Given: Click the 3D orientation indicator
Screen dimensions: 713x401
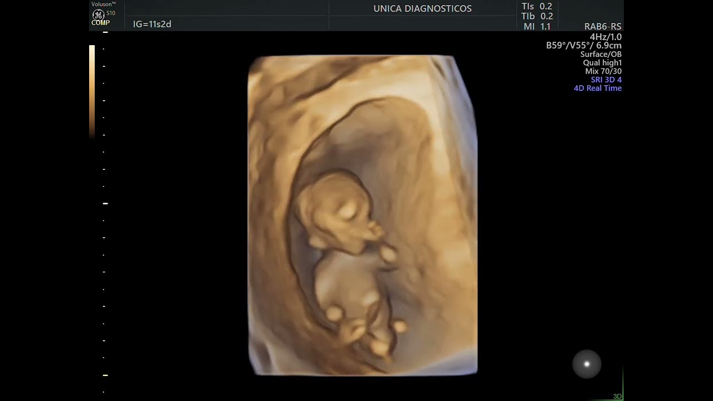Looking at the screenshot, I should (617, 397).
